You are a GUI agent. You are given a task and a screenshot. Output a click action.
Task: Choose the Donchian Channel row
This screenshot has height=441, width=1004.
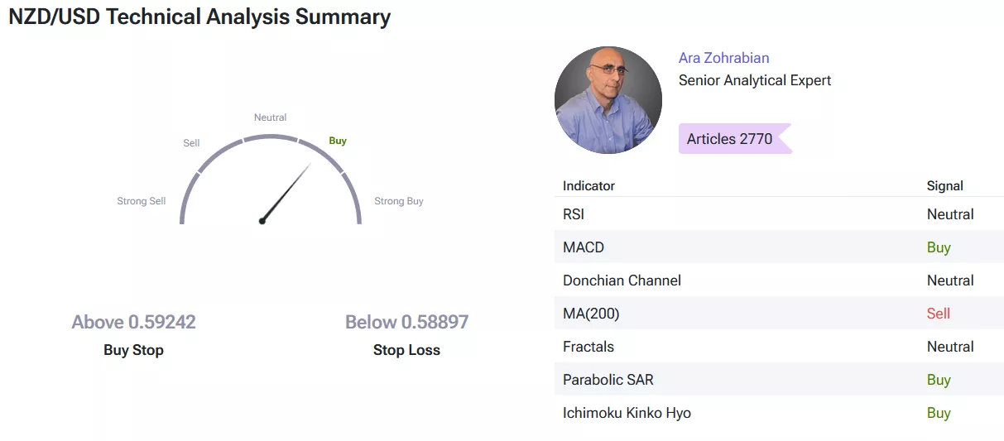(779, 280)
